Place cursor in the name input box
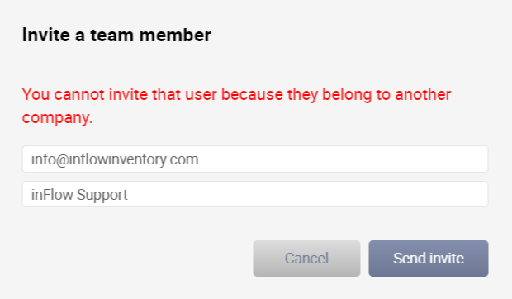 point(255,194)
